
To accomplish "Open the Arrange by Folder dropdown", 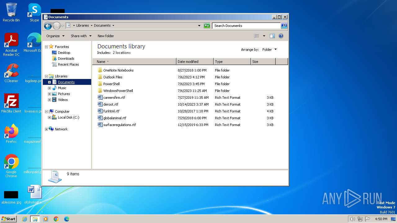I will tap(270, 50).
